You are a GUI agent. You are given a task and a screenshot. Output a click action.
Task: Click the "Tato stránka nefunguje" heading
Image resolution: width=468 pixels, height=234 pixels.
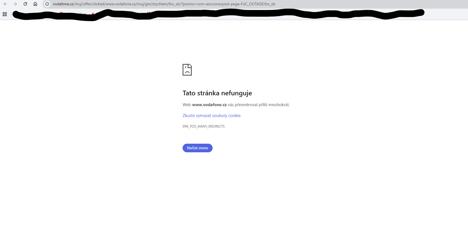217,93
